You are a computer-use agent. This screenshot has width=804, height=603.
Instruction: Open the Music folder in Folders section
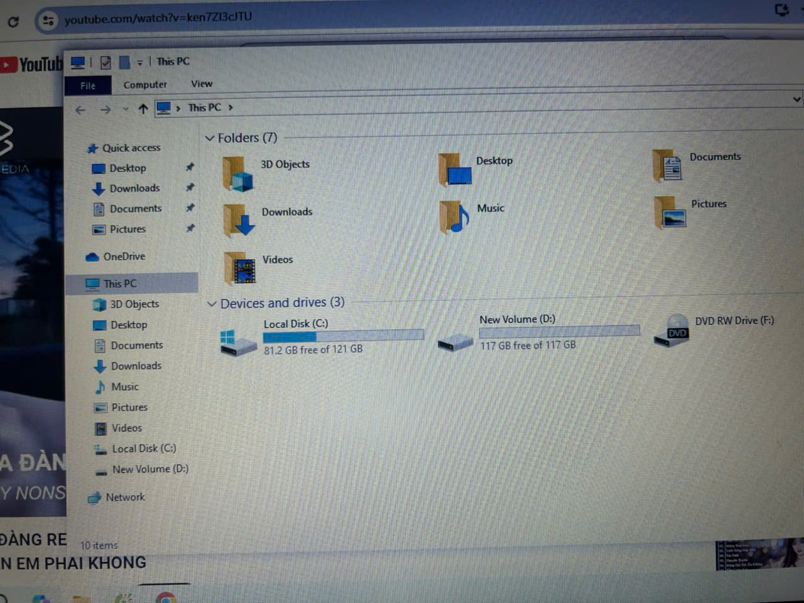click(x=455, y=217)
